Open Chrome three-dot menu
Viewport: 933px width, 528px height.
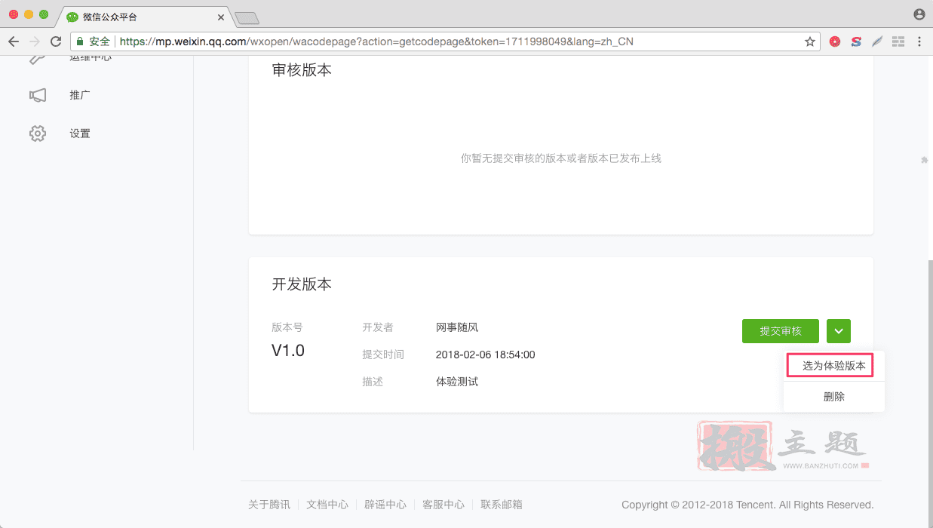pos(919,41)
